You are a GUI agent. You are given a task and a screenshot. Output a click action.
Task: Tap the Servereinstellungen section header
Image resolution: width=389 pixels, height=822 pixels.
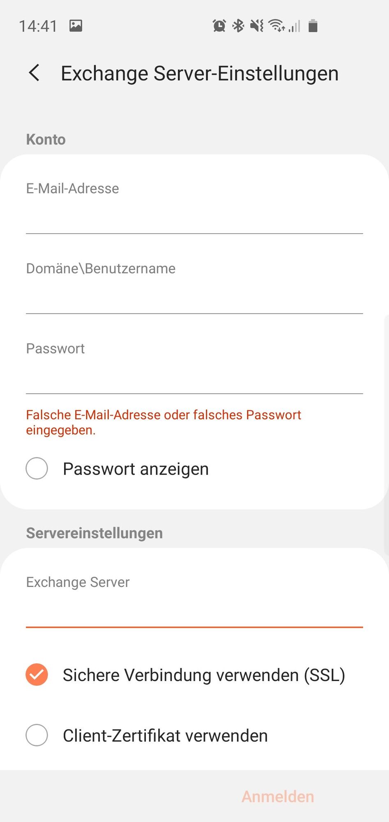(x=94, y=533)
